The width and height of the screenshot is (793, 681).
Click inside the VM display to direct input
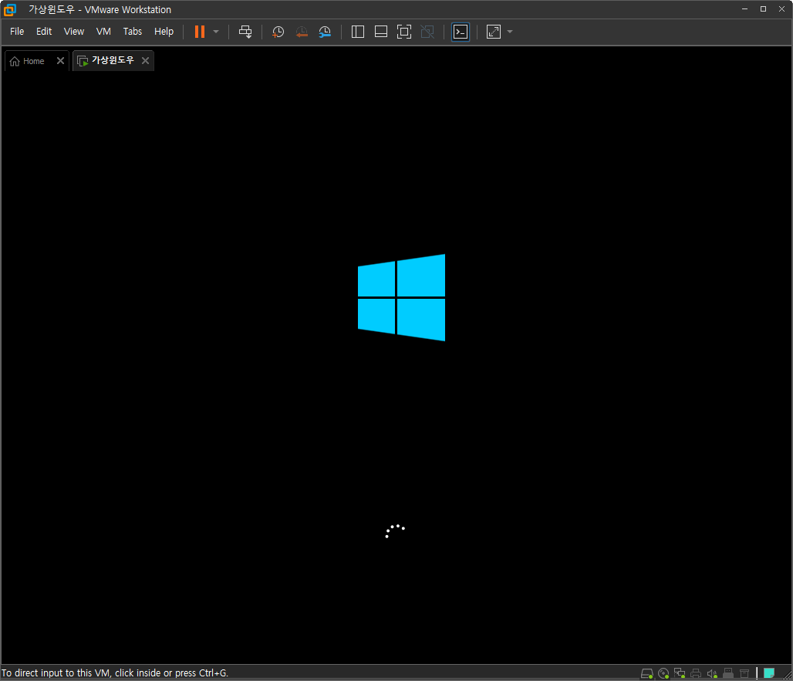[396, 367]
